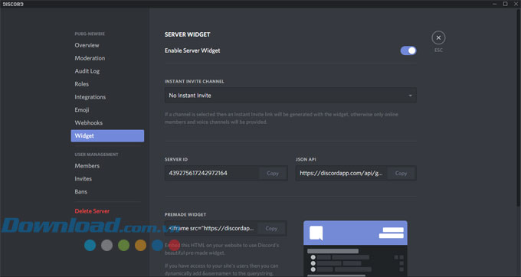Click the SERVER ID label

[x=176, y=160]
